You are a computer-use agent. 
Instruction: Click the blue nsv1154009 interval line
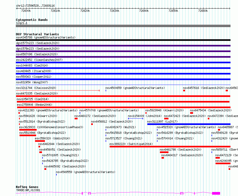coord(136,119)
